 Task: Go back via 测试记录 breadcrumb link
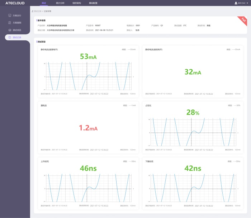(x=38, y=11)
